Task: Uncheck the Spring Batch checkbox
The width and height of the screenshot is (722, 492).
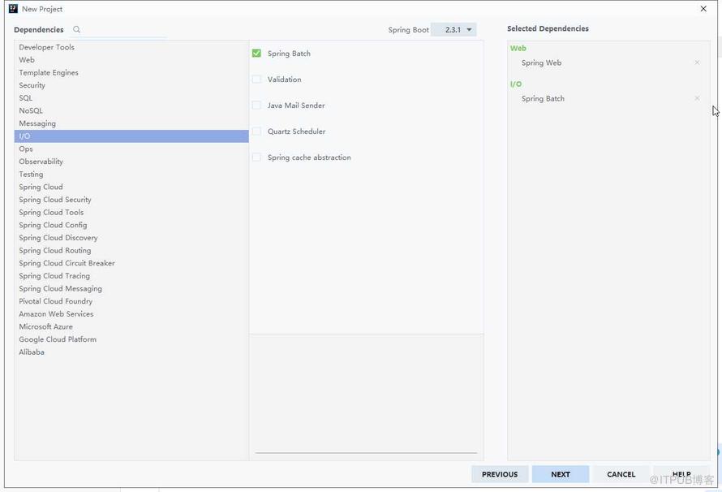Action: click(256, 54)
